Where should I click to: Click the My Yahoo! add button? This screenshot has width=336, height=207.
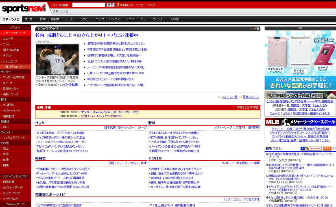pyautogui.click(x=311, y=149)
